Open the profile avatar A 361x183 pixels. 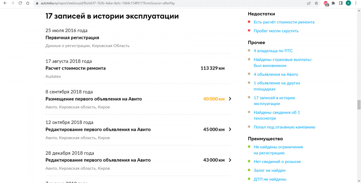pos(348,3)
